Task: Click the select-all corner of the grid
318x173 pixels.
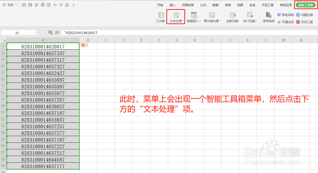Action: (3, 40)
